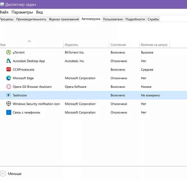Switch to the Пользователи tab
This screenshot has width=187, height=181.
click(x=113, y=19)
